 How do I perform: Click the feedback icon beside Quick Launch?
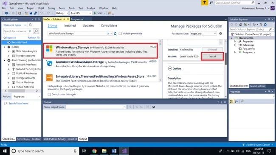[211, 3]
